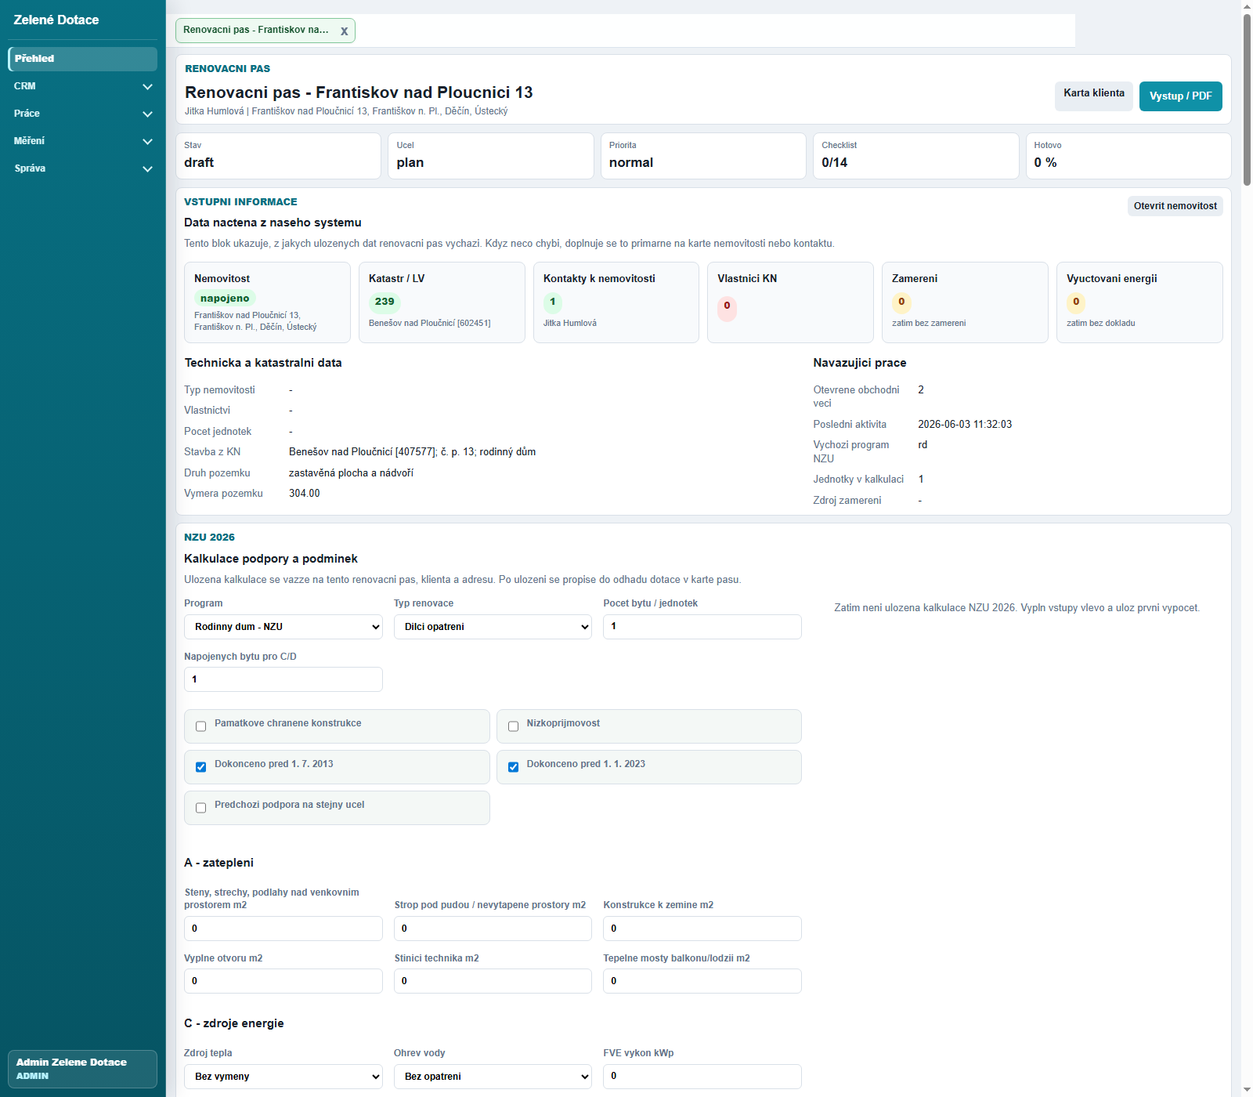Open the Správa menu section
The image size is (1253, 1097).
tap(82, 168)
